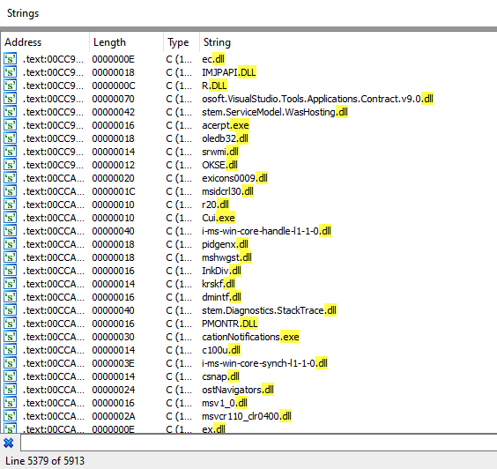Click length value 00000070
The height and width of the screenshot is (469, 497).
(113, 99)
